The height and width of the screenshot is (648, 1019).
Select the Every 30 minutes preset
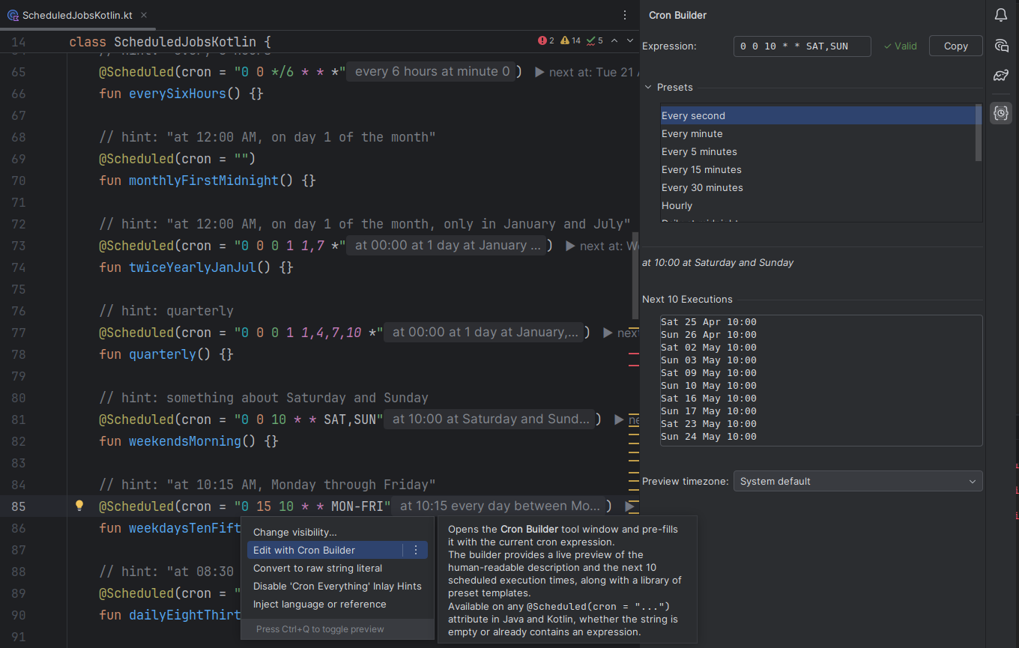click(x=817, y=187)
